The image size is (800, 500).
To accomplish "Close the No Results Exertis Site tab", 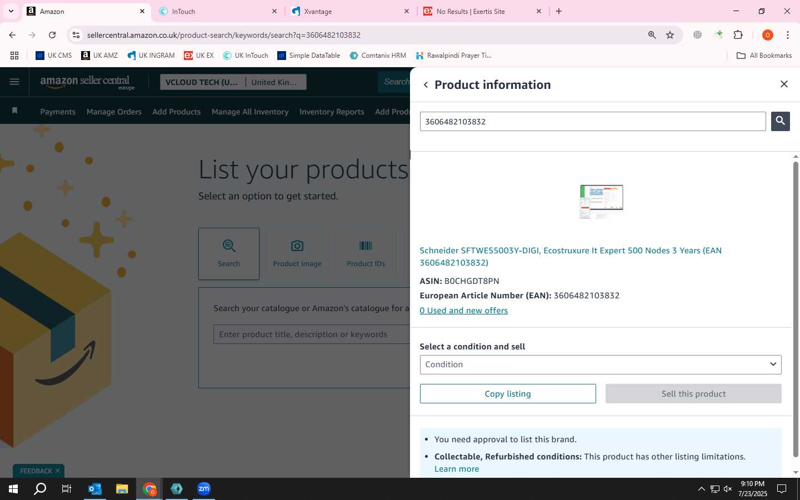I will (x=539, y=11).
